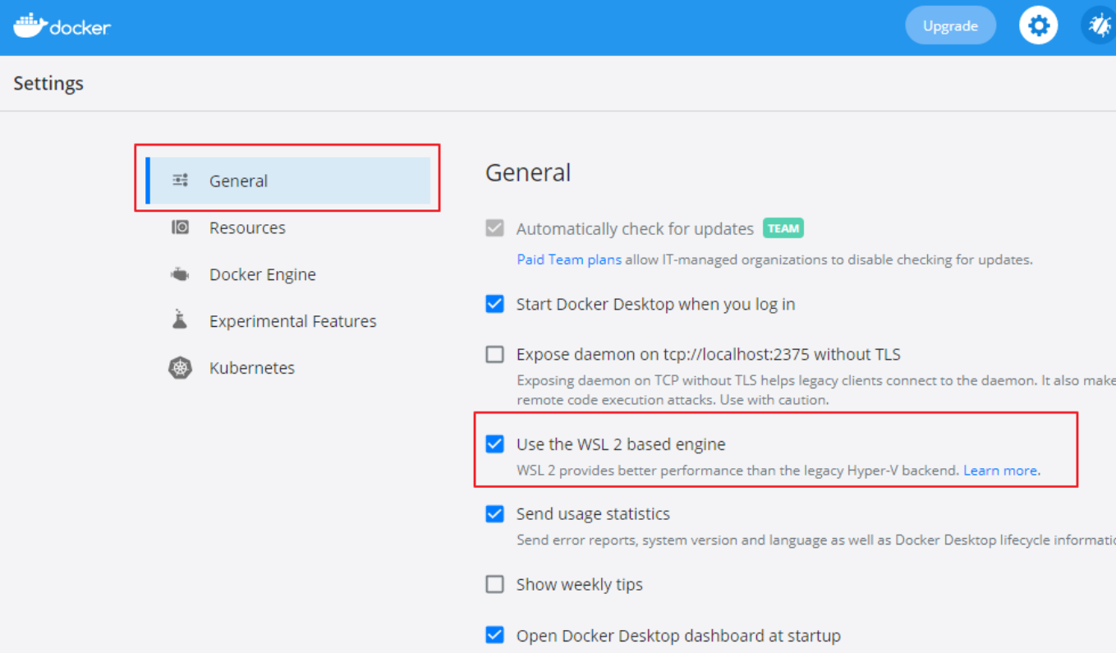Viewport: 1116px width, 653px height.
Task: Enable Show weekly tips checkbox
Action: (x=494, y=584)
